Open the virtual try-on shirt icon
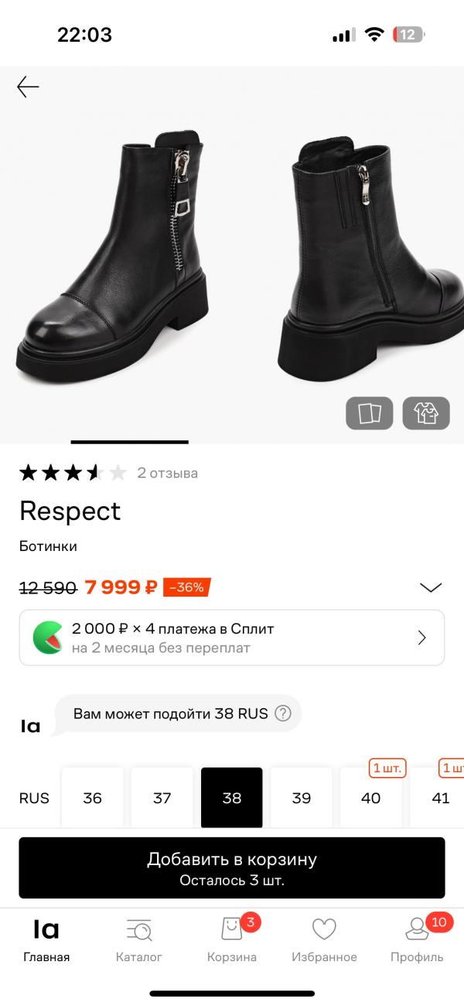 tap(426, 412)
